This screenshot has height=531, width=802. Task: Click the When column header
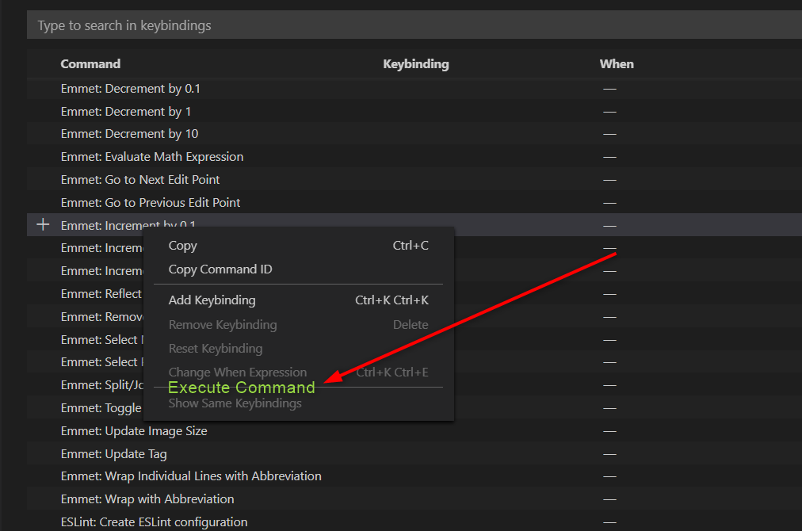(617, 64)
